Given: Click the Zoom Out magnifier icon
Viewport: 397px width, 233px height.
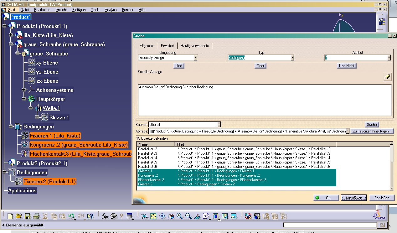Looking at the screenshot, I should pyautogui.click(x=188, y=216).
